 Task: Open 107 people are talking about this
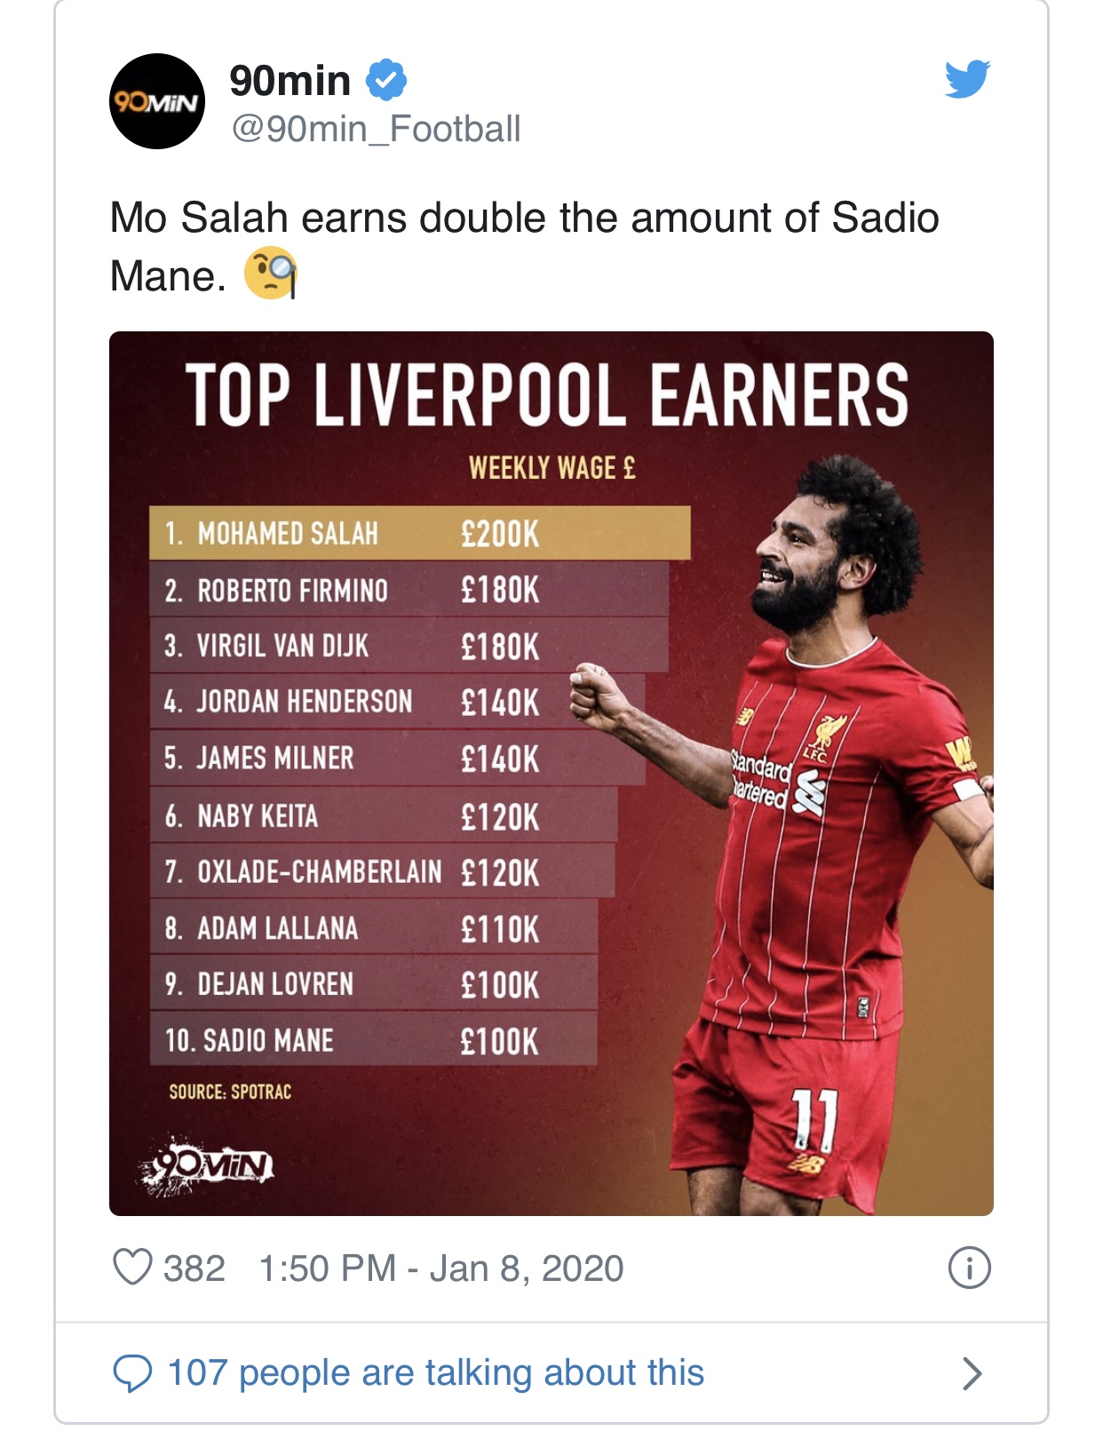tap(435, 1373)
